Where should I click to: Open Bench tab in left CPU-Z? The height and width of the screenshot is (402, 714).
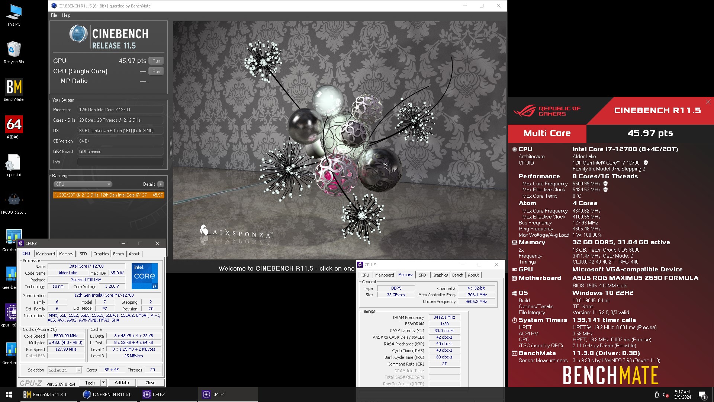pyautogui.click(x=119, y=254)
